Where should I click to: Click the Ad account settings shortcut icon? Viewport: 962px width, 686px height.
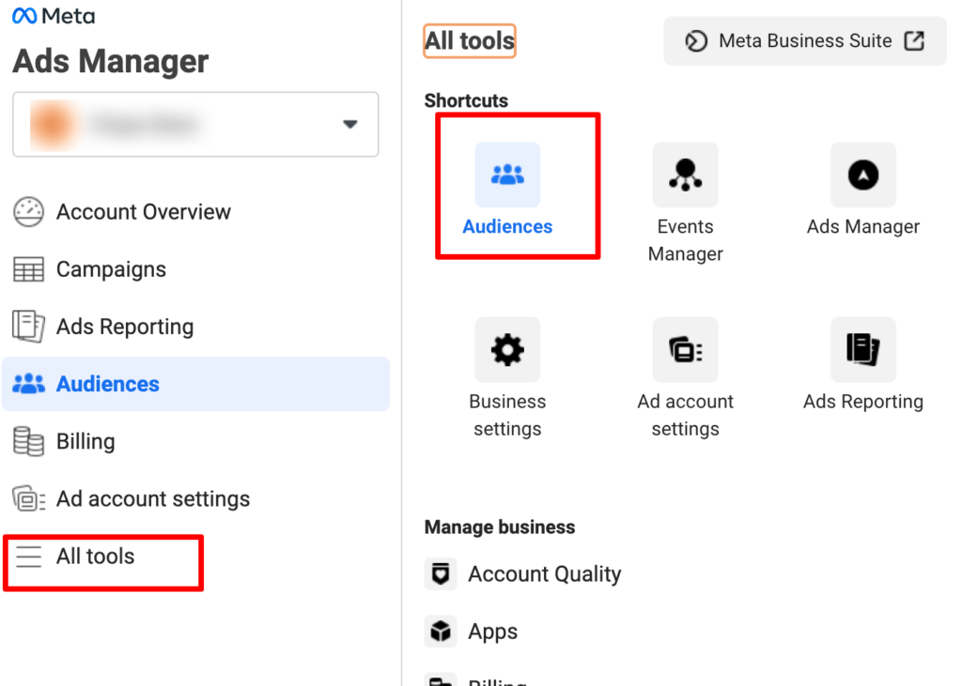[685, 350]
